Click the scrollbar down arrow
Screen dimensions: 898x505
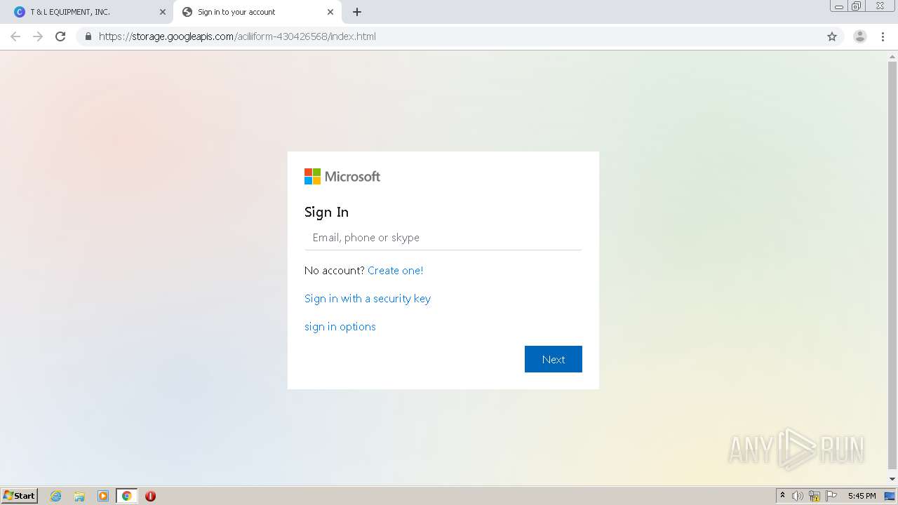click(x=892, y=479)
